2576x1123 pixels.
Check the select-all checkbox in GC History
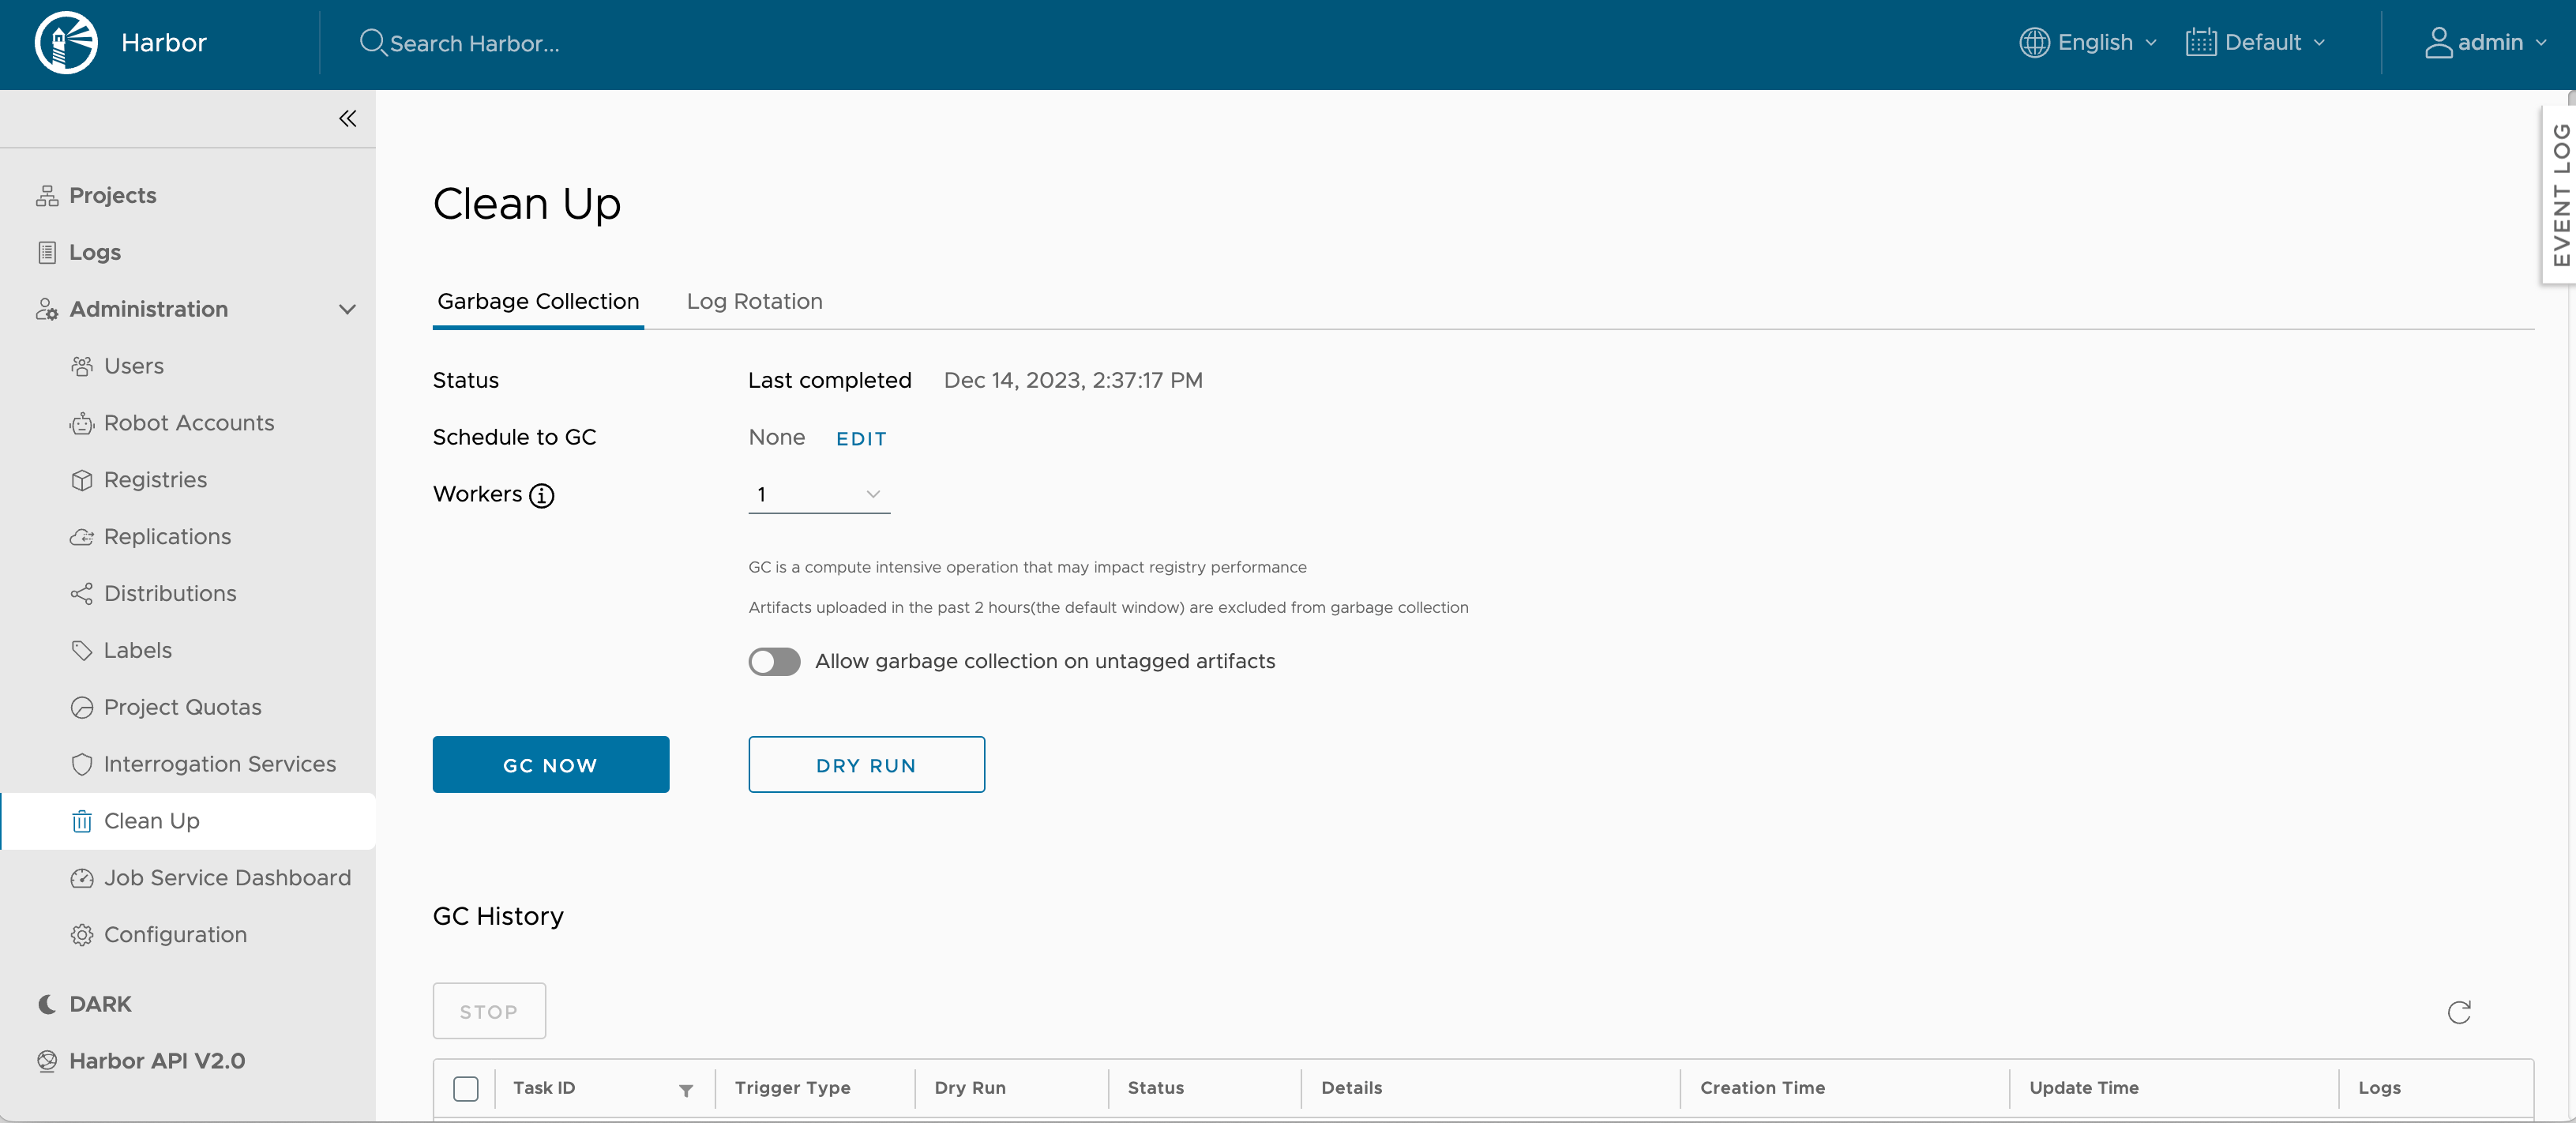tap(465, 1088)
